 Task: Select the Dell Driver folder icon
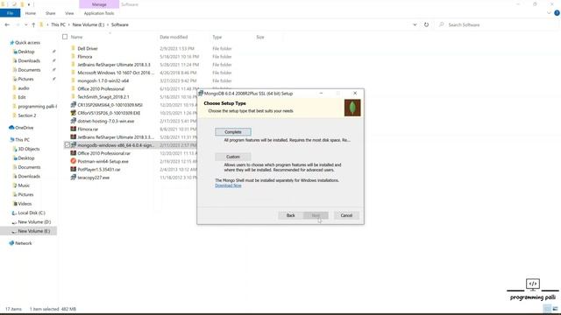[74, 48]
